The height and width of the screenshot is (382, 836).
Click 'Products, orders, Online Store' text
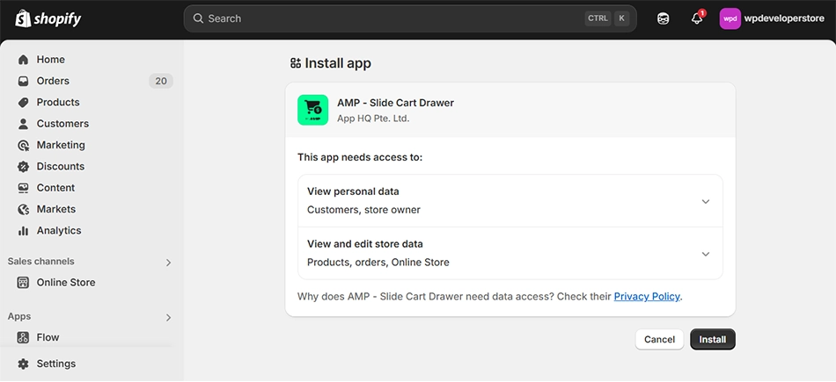(378, 263)
